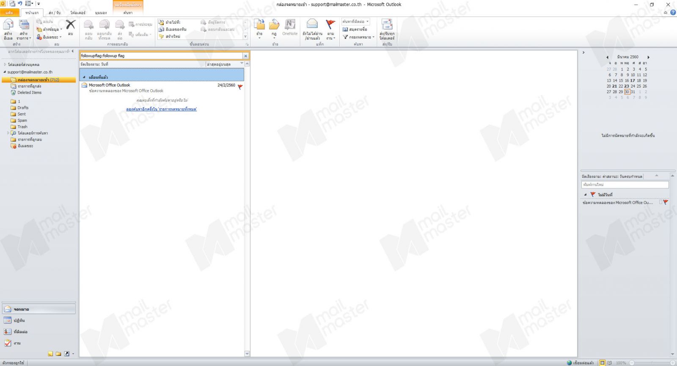
Task: Open the Customize Quick Access Toolbar arrow
Action: [x=39, y=4]
